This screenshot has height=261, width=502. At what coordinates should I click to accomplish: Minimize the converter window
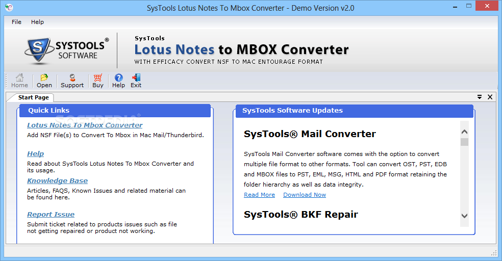tap(455, 6)
